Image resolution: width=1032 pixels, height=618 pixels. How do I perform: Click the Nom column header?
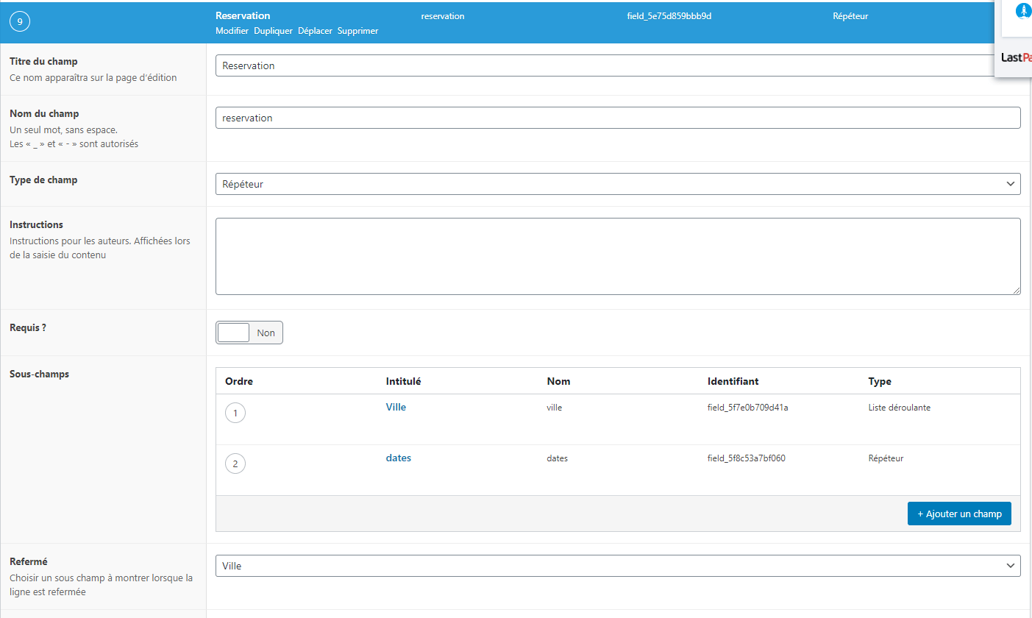tap(558, 381)
